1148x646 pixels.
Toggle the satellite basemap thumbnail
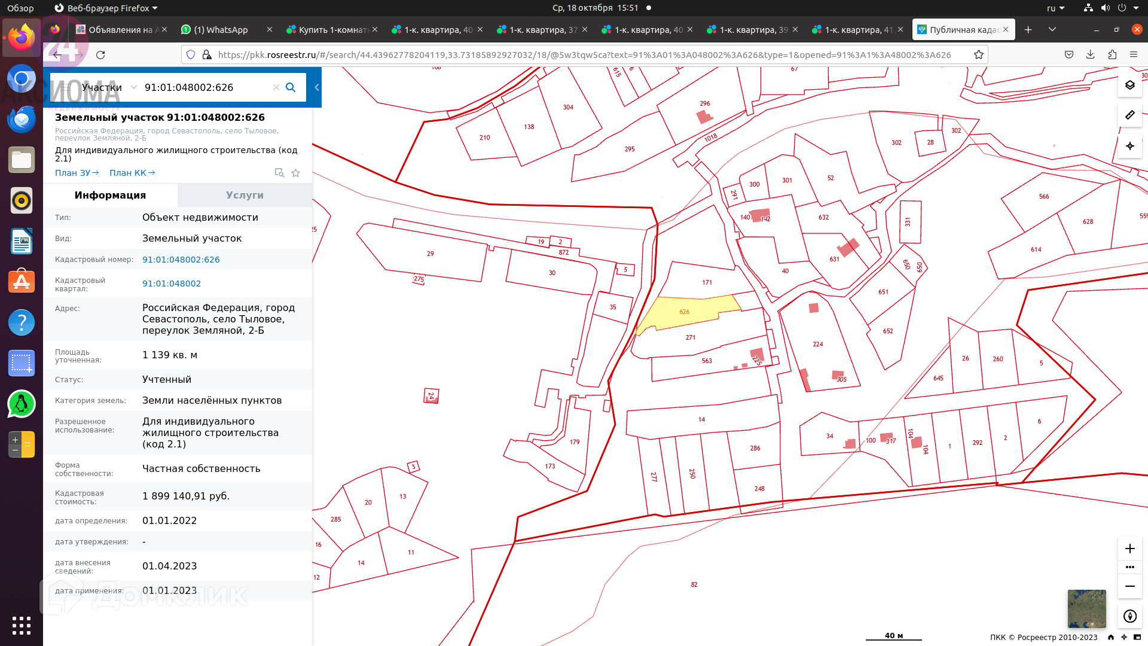pyautogui.click(x=1086, y=608)
